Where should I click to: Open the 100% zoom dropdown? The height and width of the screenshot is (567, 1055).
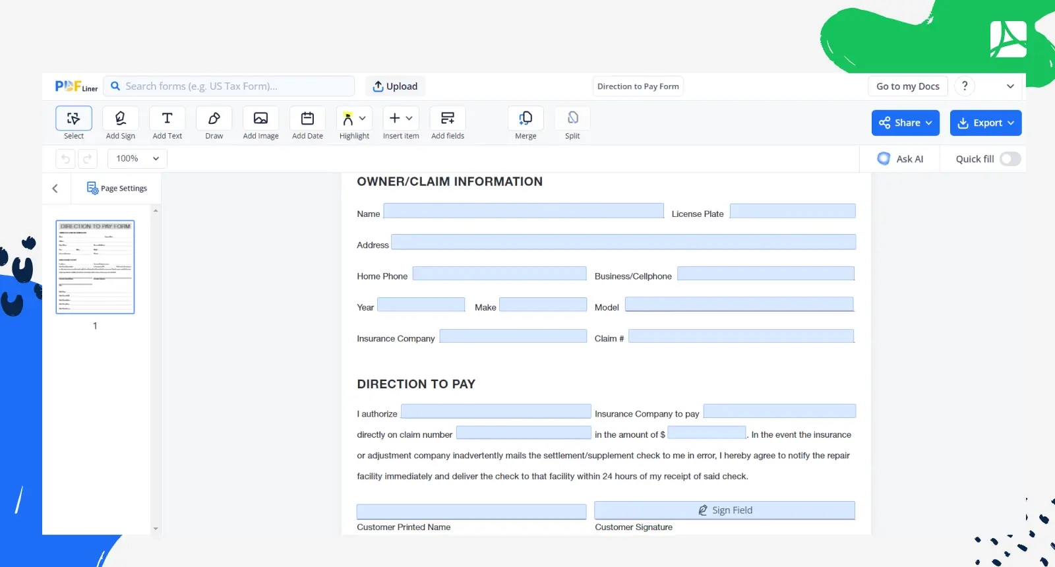(137, 159)
